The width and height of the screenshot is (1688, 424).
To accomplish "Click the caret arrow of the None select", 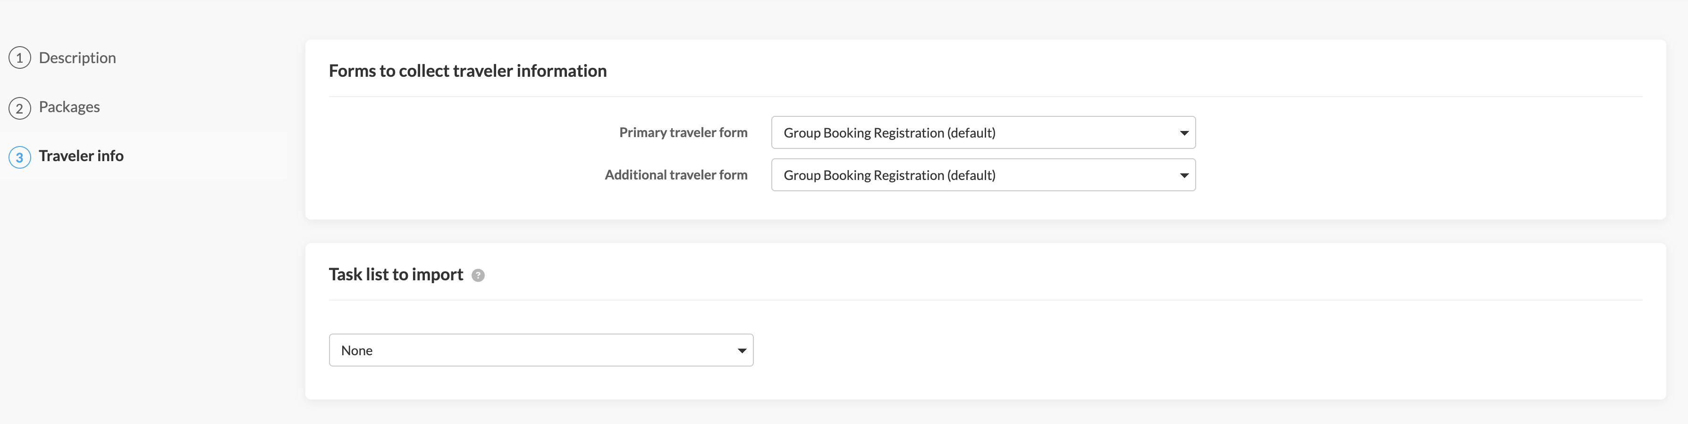I will tap(741, 351).
